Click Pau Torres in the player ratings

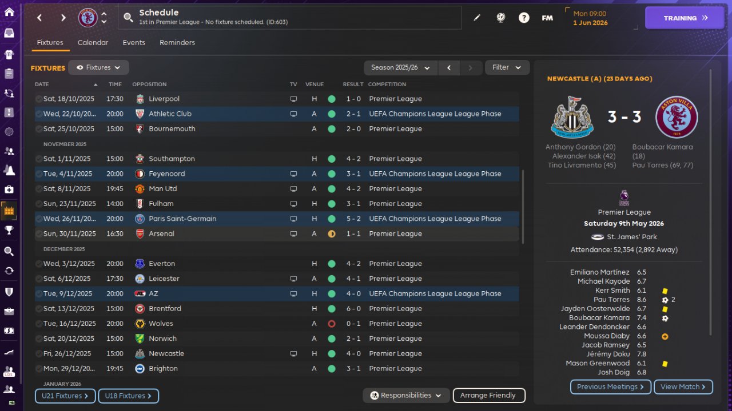[612, 300]
